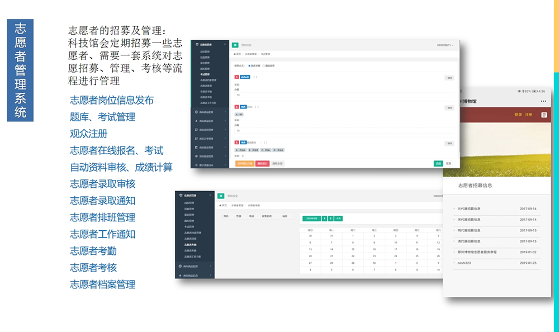Click the green hamburger menu in exam management window
559x332 pixels.
tap(235, 45)
